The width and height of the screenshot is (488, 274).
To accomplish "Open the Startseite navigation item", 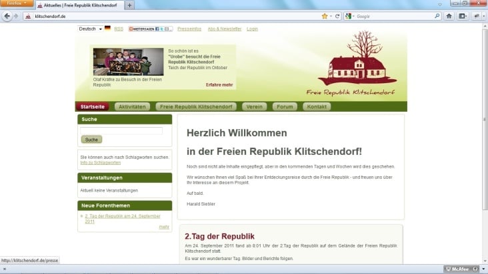I will tap(93, 106).
